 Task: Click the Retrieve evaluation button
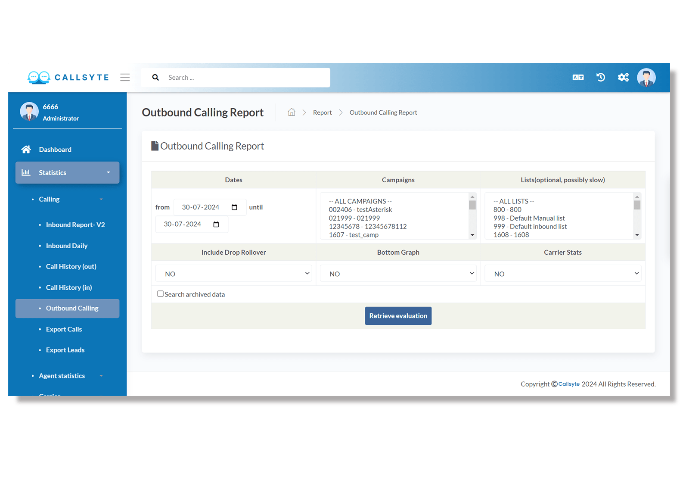coord(398,315)
